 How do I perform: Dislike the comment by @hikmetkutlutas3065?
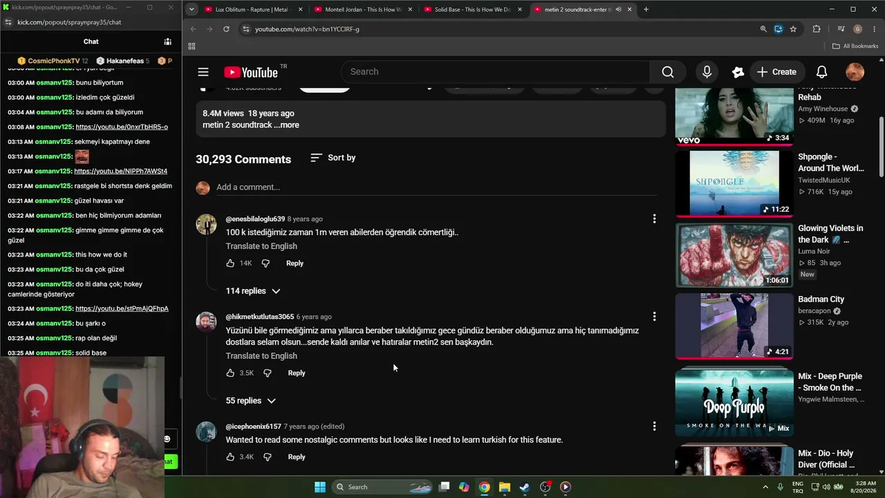coord(267,373)
